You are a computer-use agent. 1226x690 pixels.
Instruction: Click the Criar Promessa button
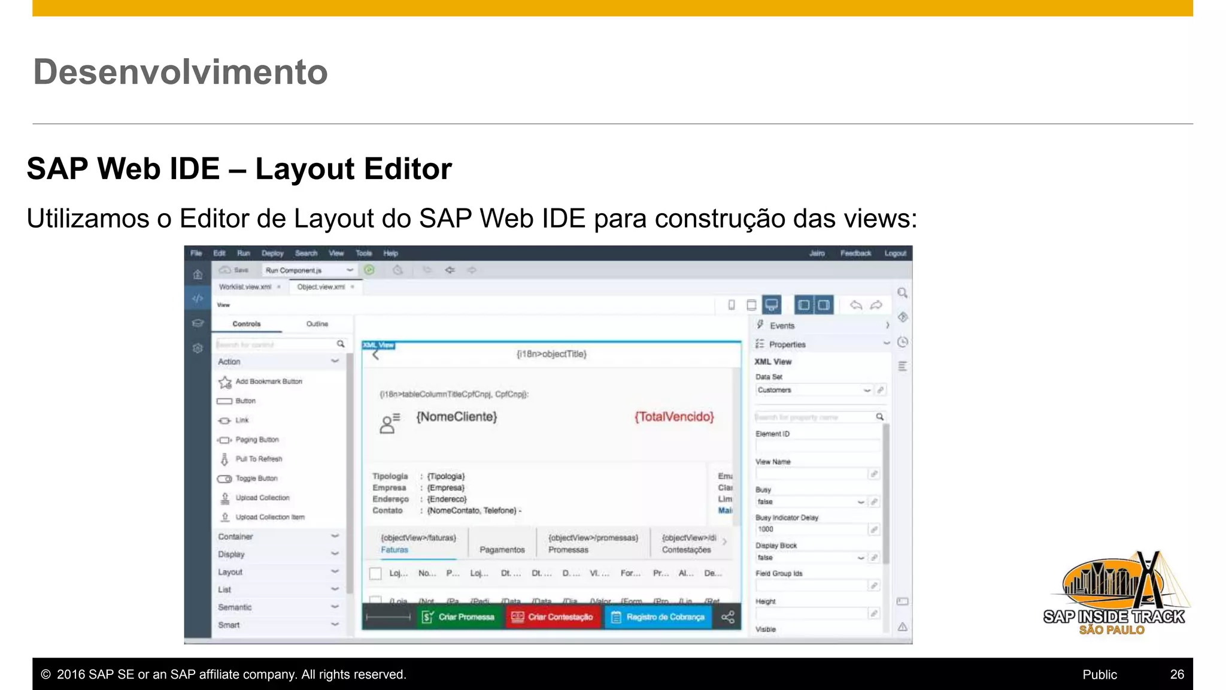(x=459, y=617)
